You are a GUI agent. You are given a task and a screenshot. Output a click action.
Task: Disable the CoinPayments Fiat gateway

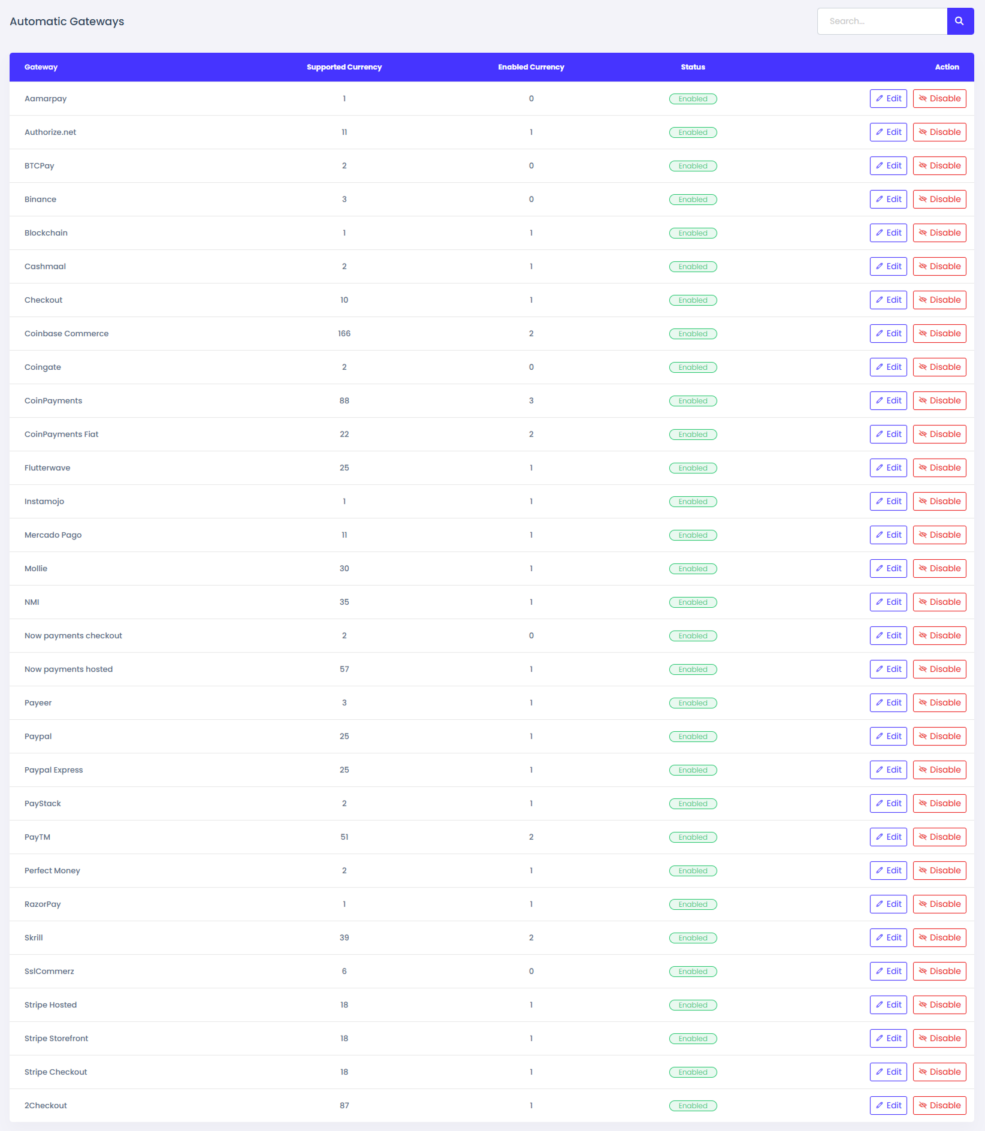939,434
